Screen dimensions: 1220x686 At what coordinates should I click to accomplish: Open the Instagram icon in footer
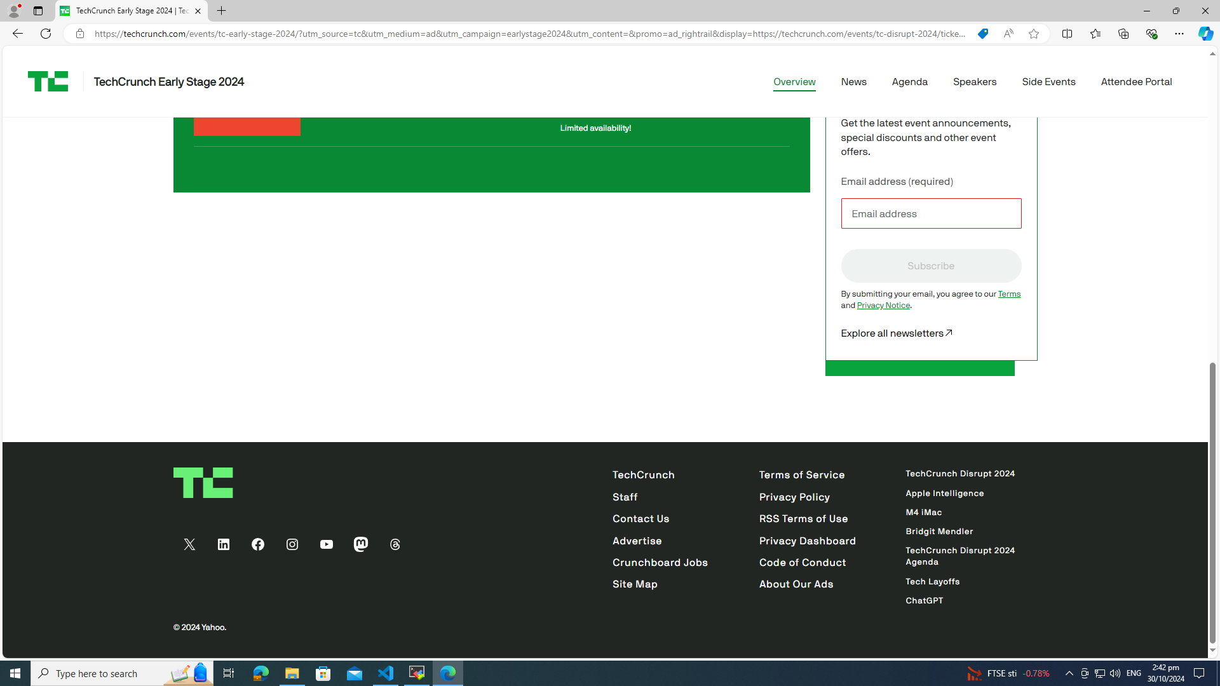(x=292, y=544)
